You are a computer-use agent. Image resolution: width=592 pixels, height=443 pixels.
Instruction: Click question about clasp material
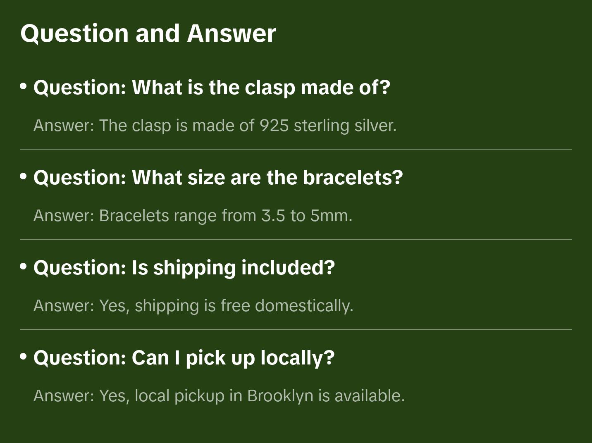click(x=212, y=87)
